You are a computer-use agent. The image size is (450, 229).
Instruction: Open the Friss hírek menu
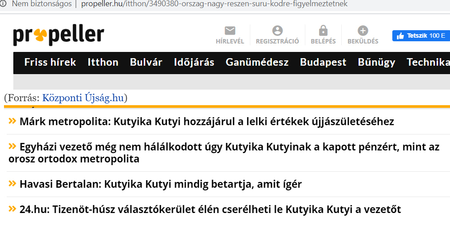pos(50,62)
